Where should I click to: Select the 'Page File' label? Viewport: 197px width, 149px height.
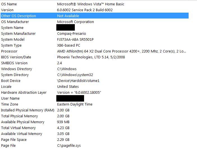pyautogui.click(x=8, y=146)
